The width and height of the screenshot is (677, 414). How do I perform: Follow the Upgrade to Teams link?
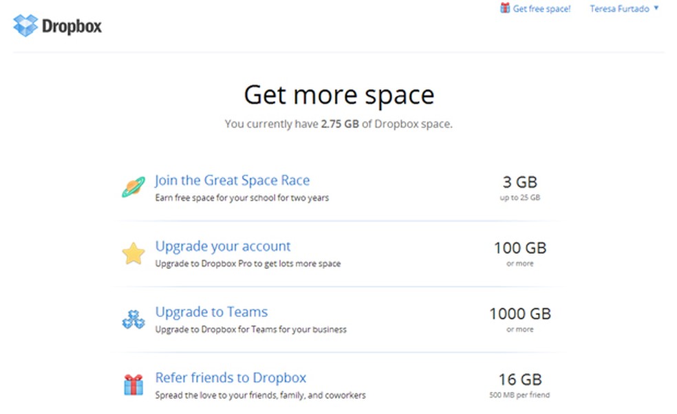[211, 312]
